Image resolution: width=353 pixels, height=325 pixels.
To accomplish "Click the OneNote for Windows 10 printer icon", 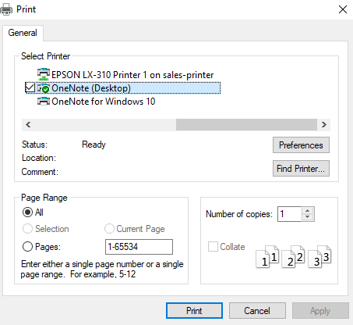I will pyautogui.click(x=44, y=102).
